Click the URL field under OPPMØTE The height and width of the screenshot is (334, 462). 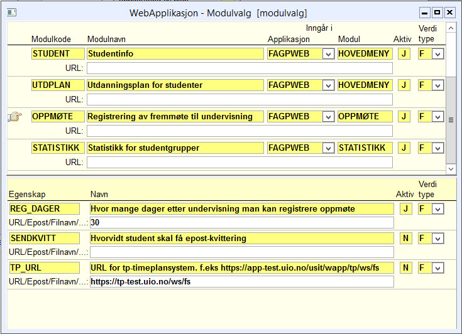(x=239, y=131)
